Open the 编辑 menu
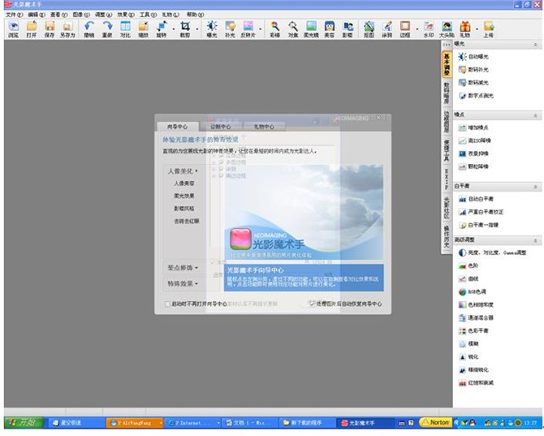 [37, 15]
